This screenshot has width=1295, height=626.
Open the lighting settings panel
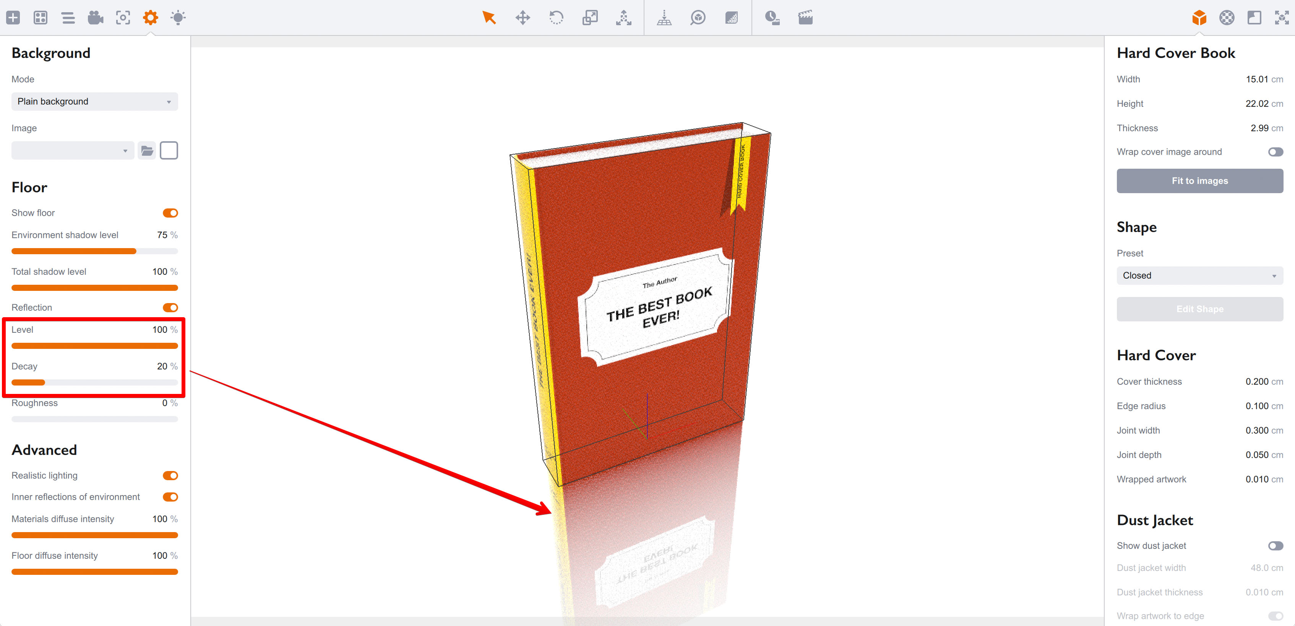pos(177,18)
